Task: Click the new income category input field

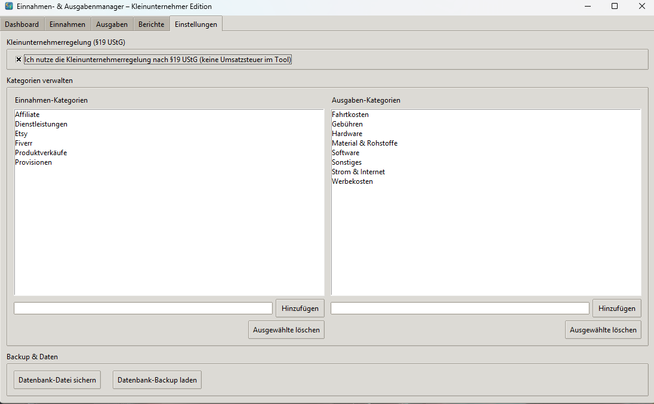Action: click(x=143, y=308)
